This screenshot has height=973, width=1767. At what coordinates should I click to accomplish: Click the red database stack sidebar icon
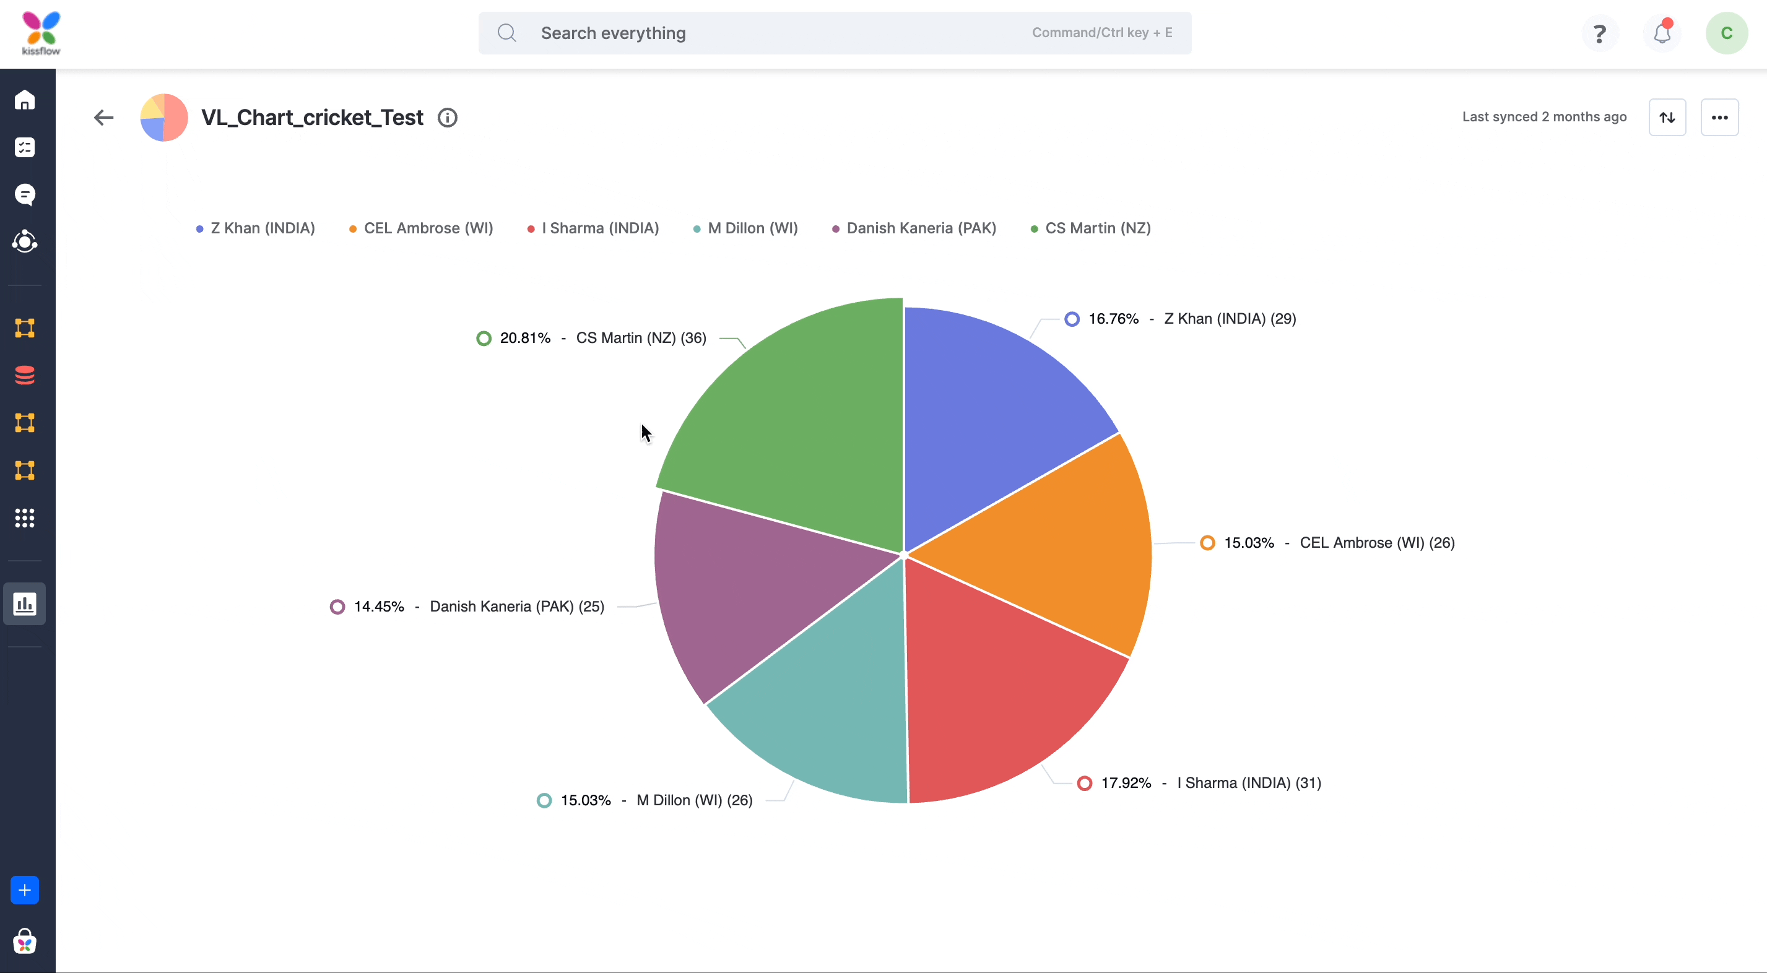click(25, 375)
